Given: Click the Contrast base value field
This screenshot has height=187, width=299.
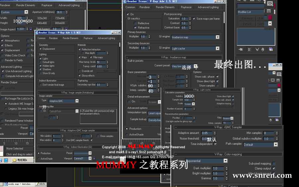Looking at the screenshot, I should tap(185, 28).
